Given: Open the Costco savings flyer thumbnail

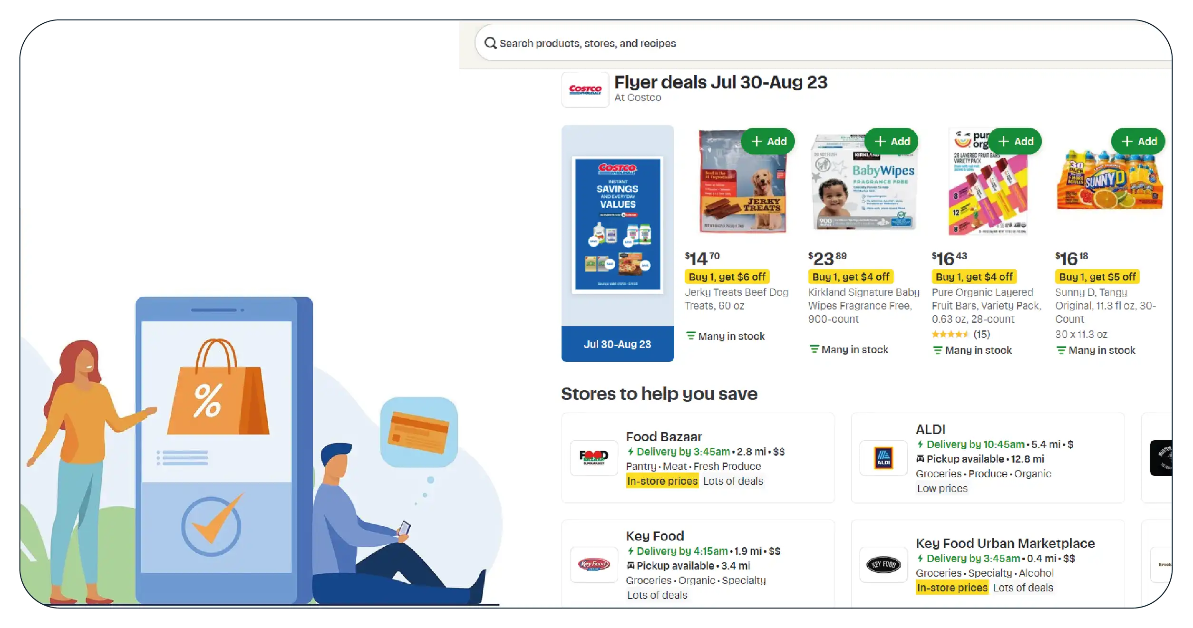Looking at the screenshot, I should pos(617,225).
